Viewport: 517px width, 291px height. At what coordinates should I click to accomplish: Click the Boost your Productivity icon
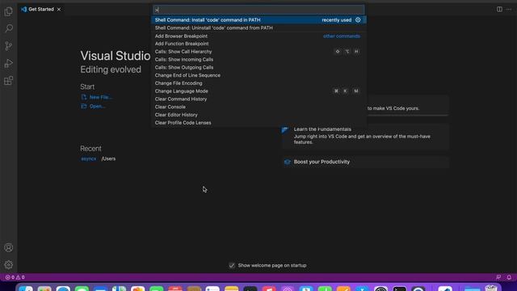pos(288,162)
